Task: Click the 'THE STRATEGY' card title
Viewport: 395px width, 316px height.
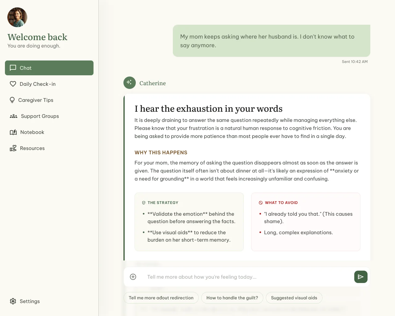Action: pos(163,203)
